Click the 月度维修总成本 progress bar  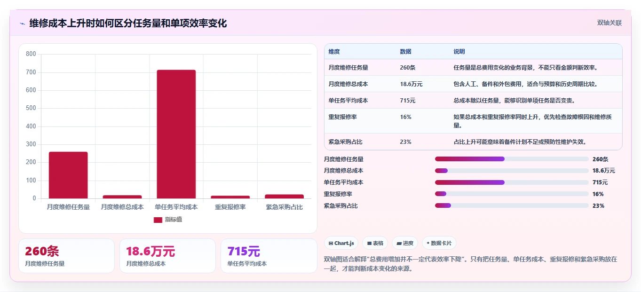512,171
